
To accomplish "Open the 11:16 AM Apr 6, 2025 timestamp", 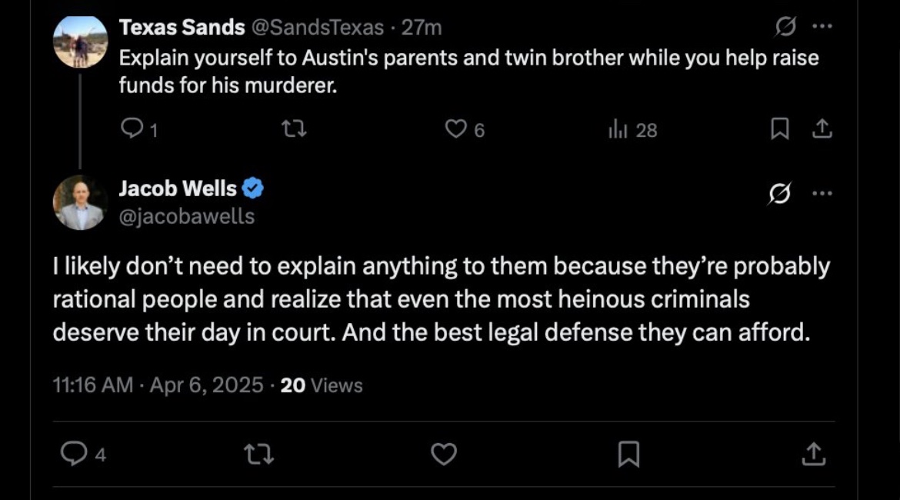I will pos(158,385).
